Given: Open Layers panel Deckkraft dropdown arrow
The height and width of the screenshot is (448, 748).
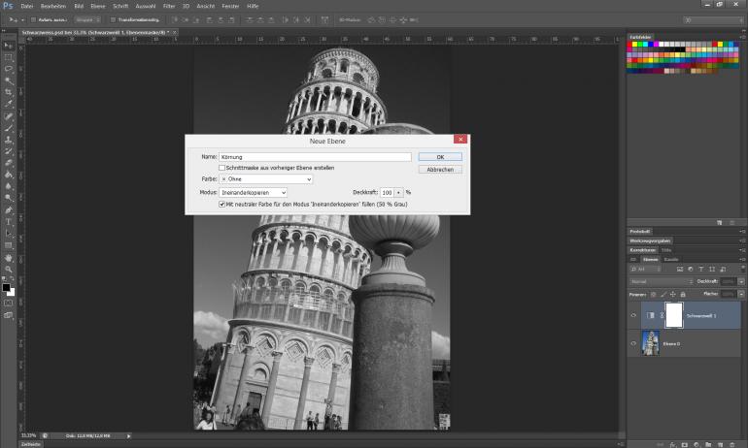Looking at the screenshot, I should click(741, 282).
